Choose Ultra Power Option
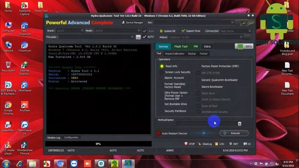The width and height of the screenshot is (299, 168). (176, 96)
